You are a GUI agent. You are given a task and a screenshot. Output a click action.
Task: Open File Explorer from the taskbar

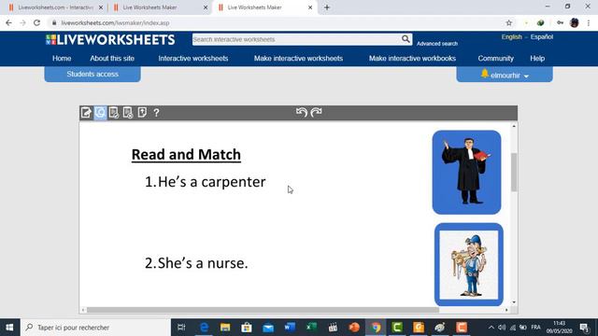coord(225,328)
